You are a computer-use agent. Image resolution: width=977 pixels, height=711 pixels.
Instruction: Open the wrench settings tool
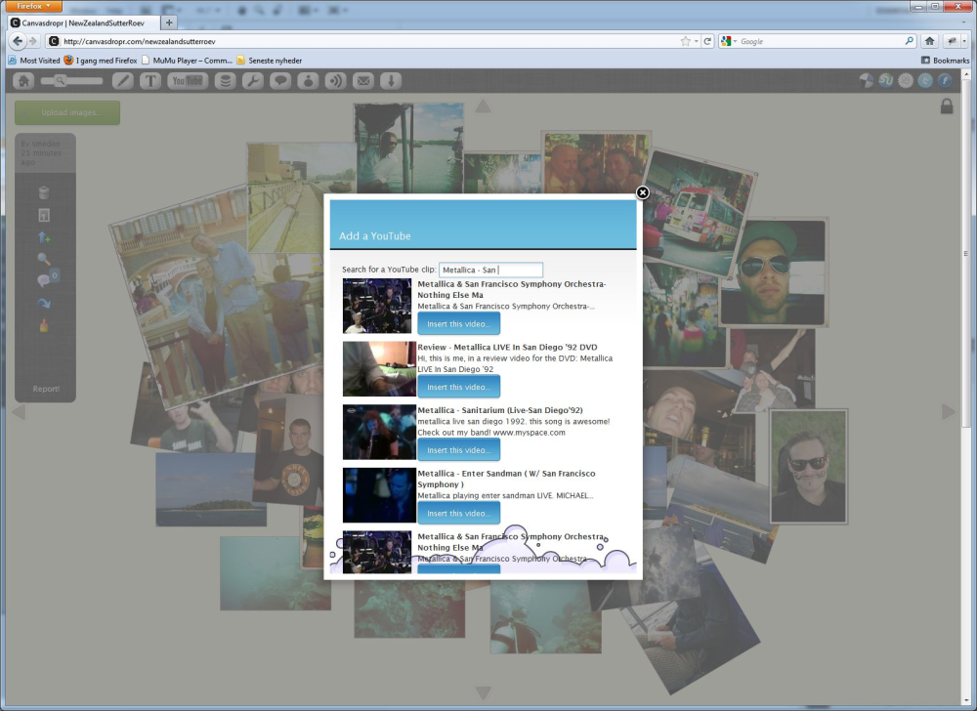tap(252, 81)
